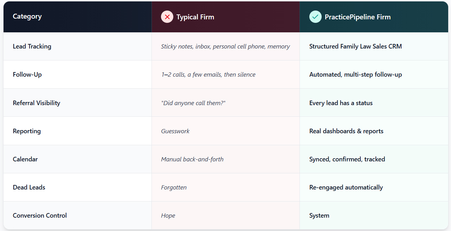Click the Re-engaged automatically cell

click(x=346, y=187)
